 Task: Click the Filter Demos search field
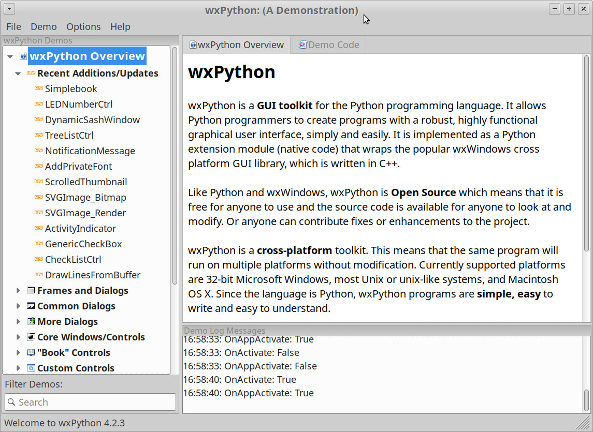tap(96, 403)
